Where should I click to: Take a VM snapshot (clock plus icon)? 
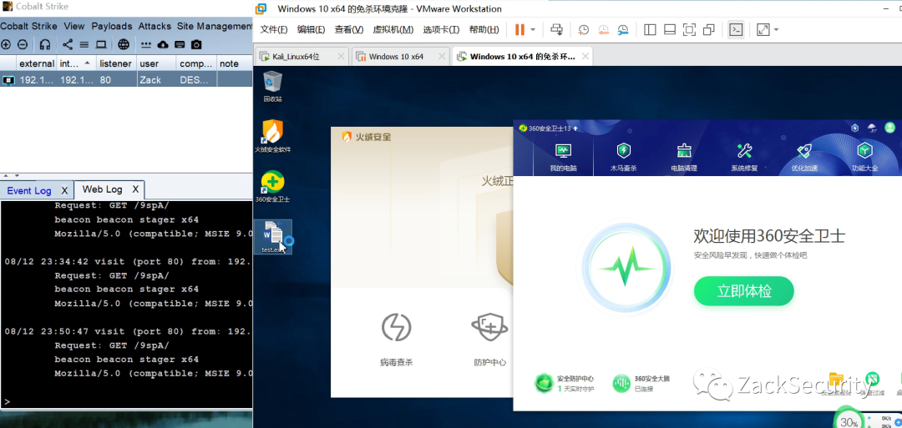[x=583, y=30]
